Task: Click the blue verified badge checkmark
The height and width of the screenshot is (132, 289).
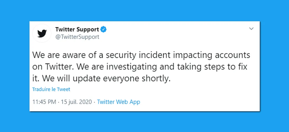Action: coord(104,29)
